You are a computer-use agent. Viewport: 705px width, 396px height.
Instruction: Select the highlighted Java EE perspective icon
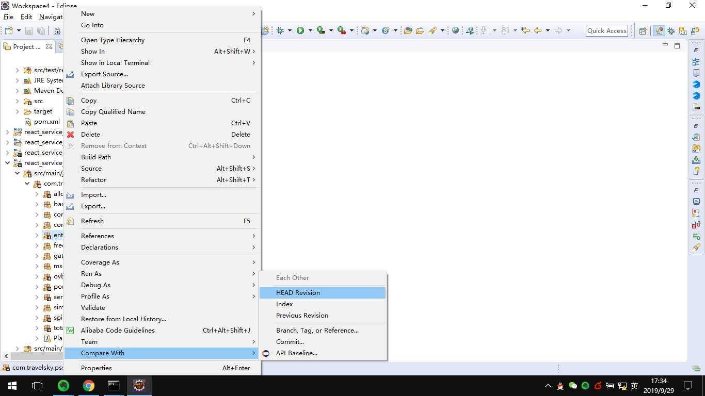click(659, 31)
